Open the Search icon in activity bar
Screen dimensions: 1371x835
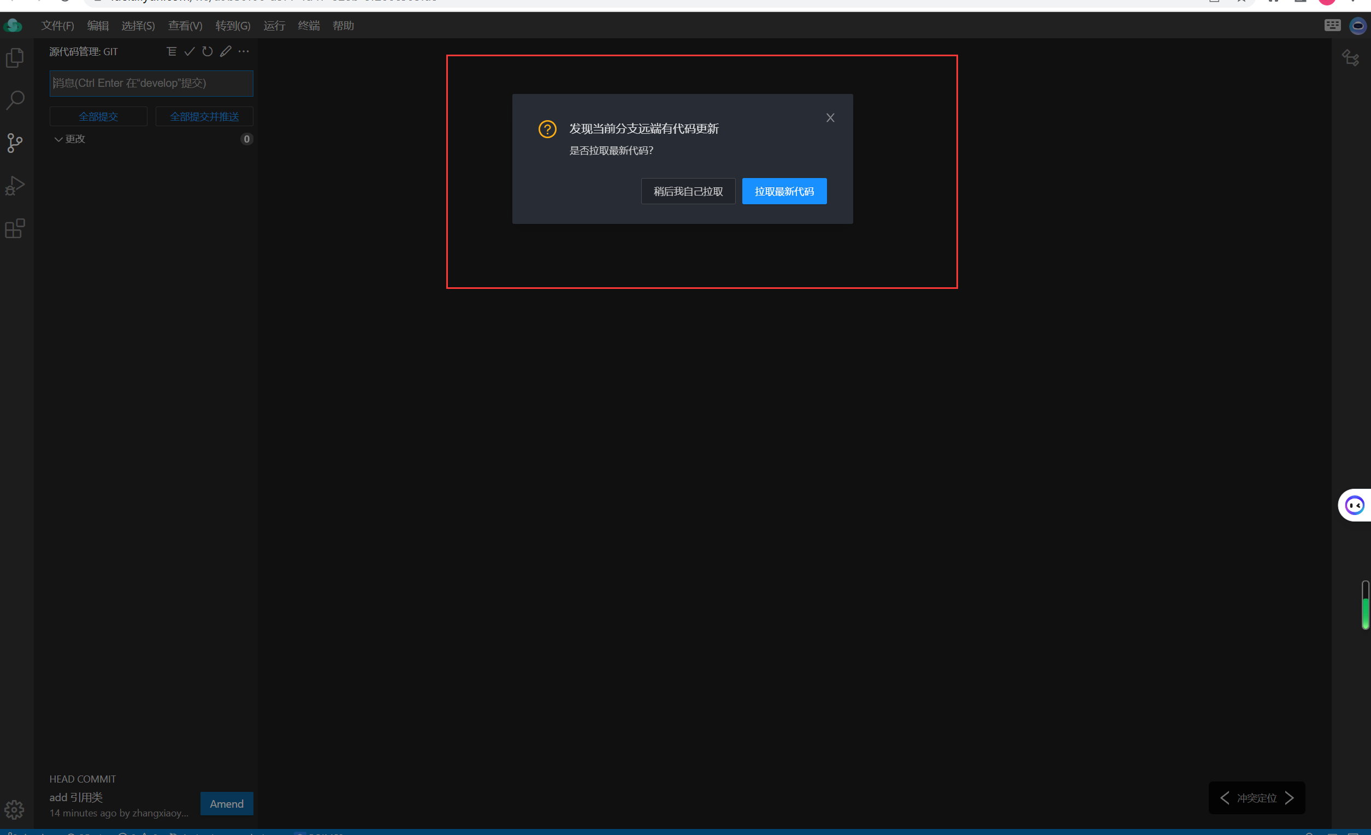(15, 100)
